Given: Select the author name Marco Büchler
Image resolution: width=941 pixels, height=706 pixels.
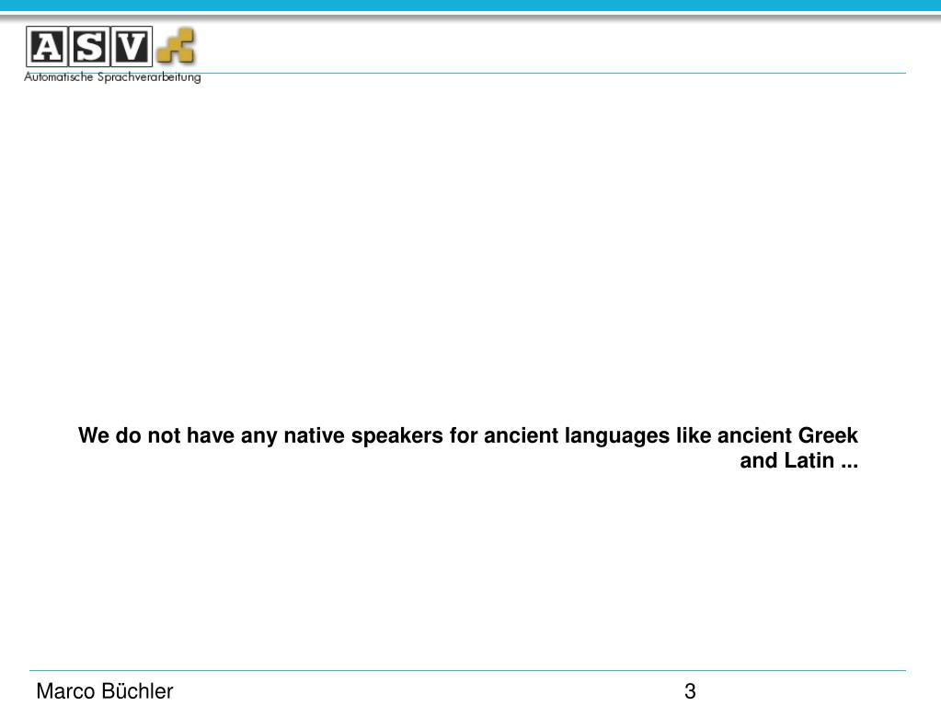Looking at the screenshot, I should [x=105, y=690].
